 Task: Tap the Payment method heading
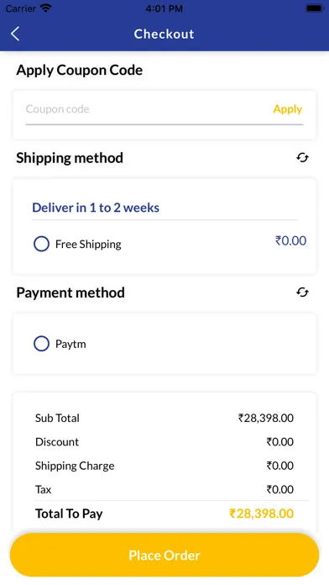[70, 292]
